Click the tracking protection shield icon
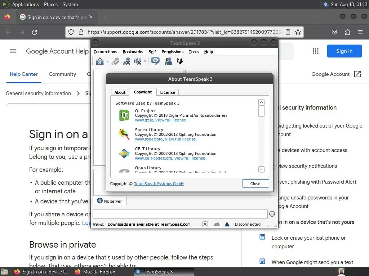The height and width of the screenshot is (276, 369). click(71, 32)
